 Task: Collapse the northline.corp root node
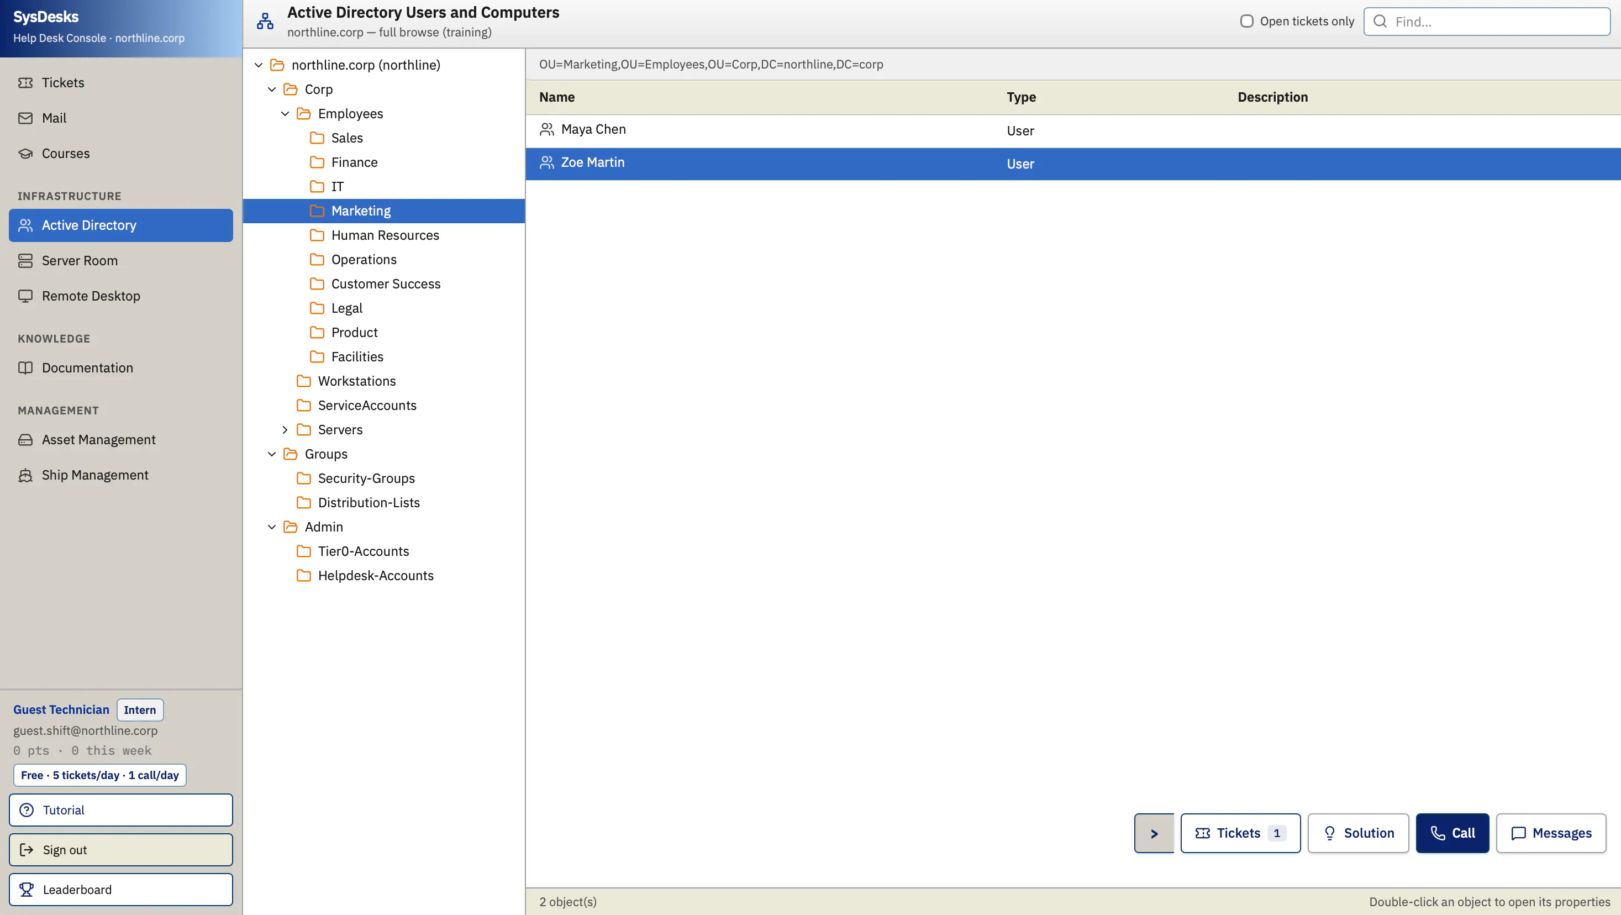click(259, 65)
